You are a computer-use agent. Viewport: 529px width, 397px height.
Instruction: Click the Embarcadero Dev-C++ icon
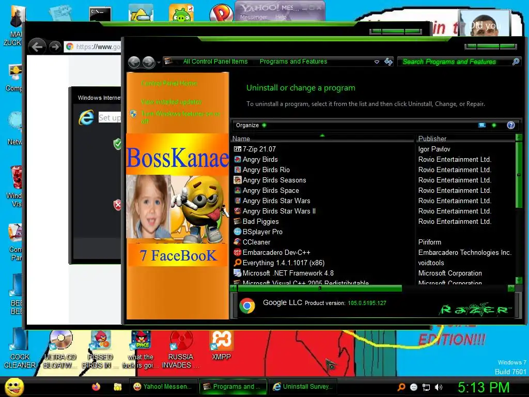[238, 252]
